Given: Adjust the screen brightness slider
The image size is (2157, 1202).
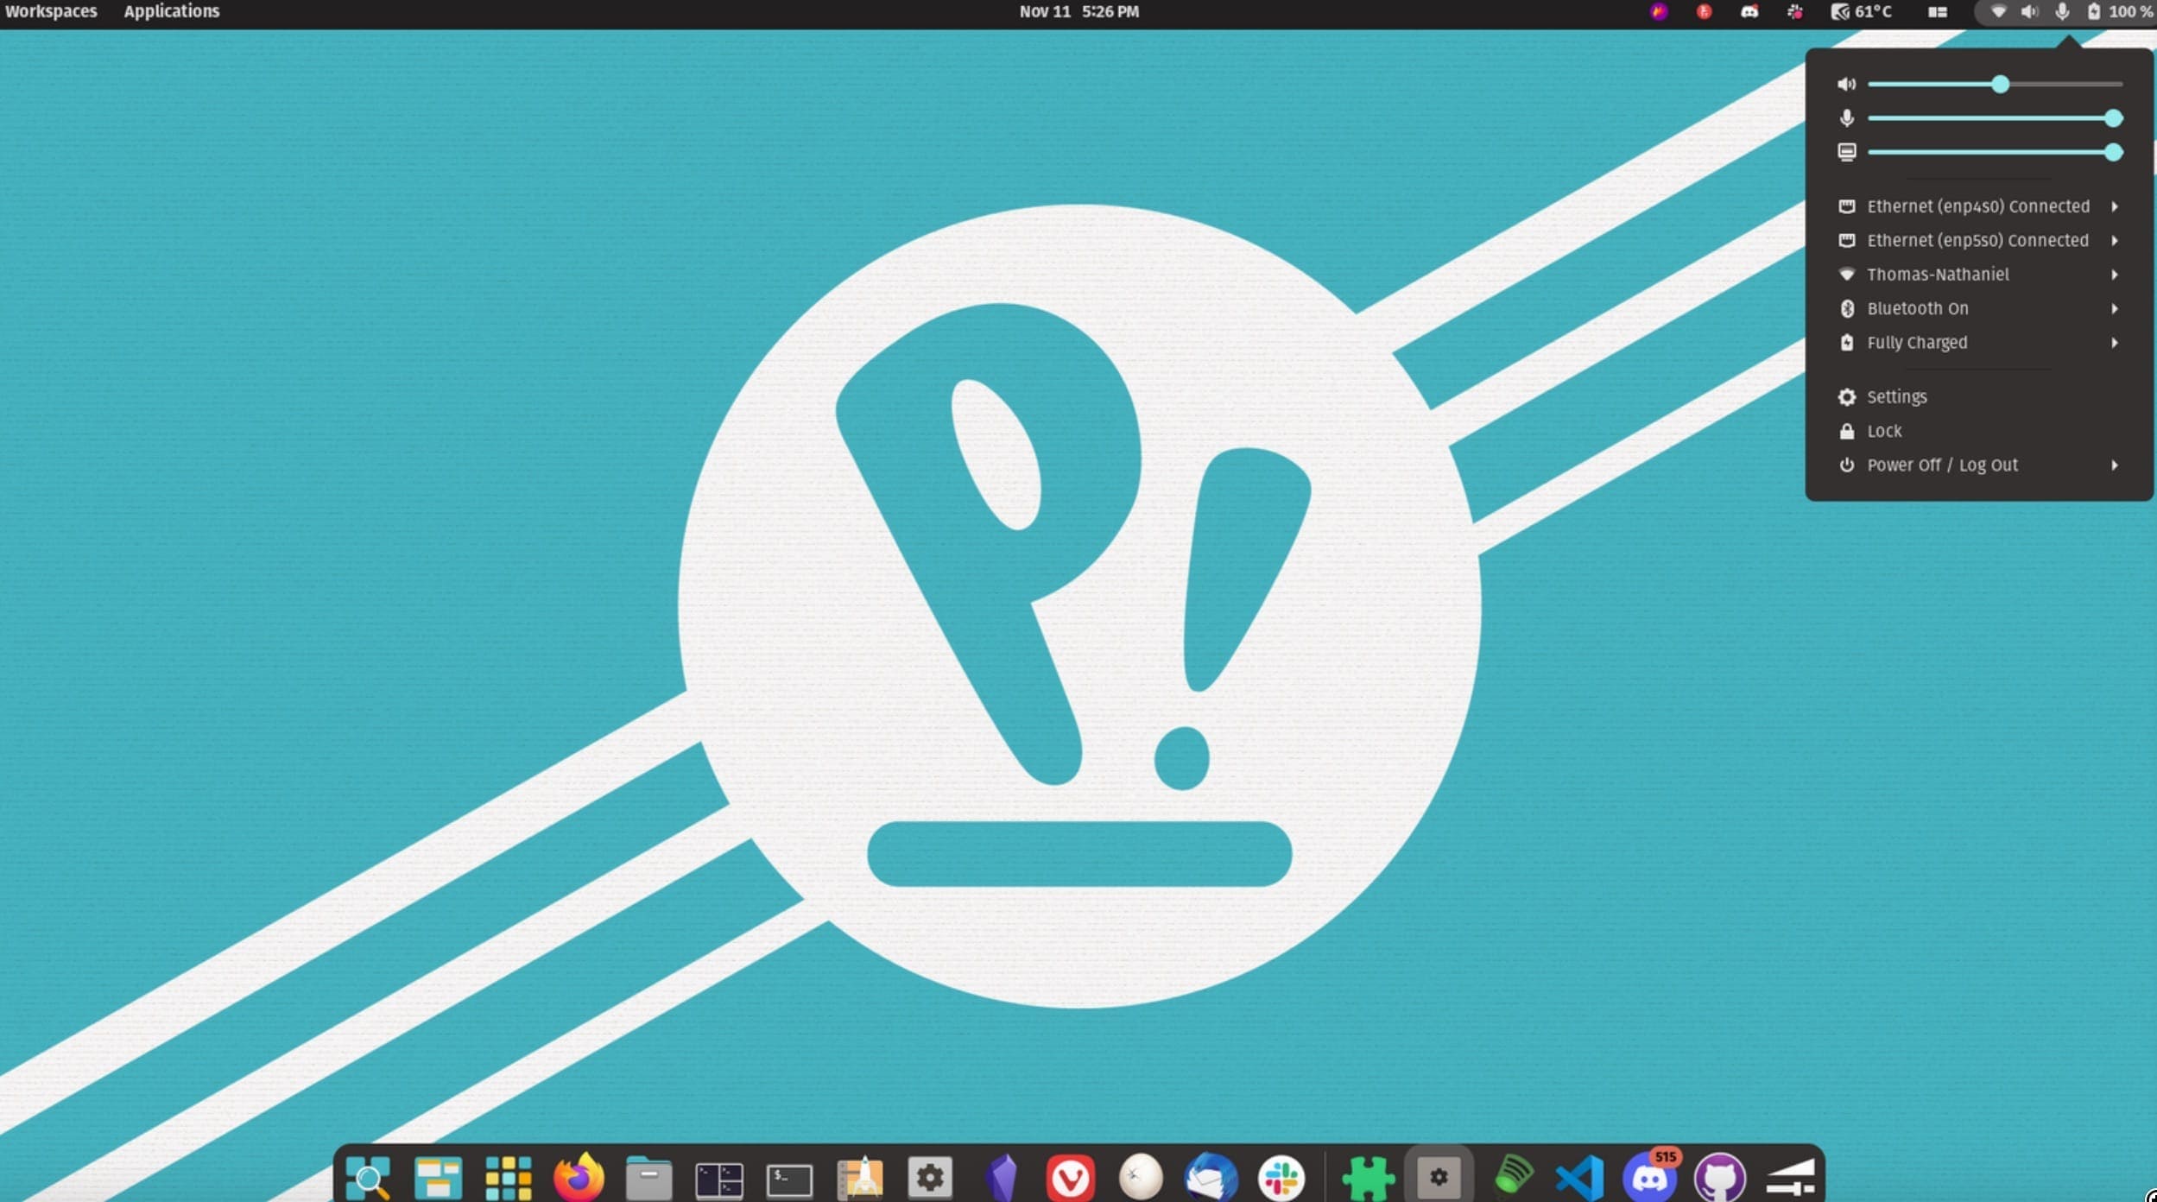Looking at the screenshot, I should pyautogui.click(x=1995, y=152).
